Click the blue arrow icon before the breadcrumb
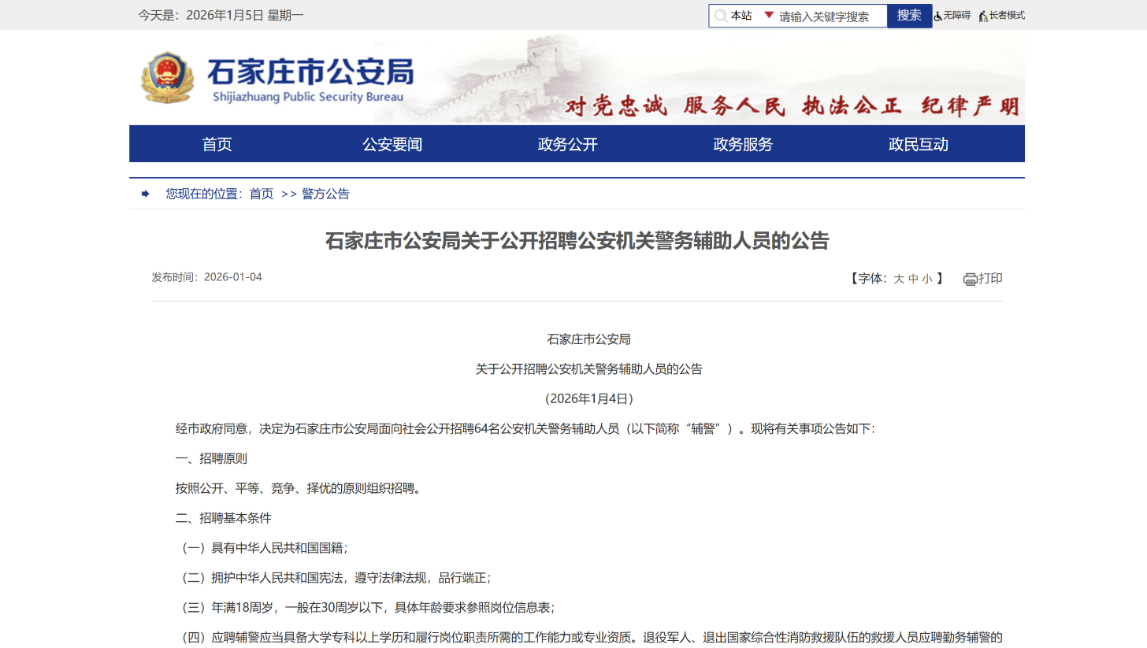1147x648 pixels. (x=144, y=193)
